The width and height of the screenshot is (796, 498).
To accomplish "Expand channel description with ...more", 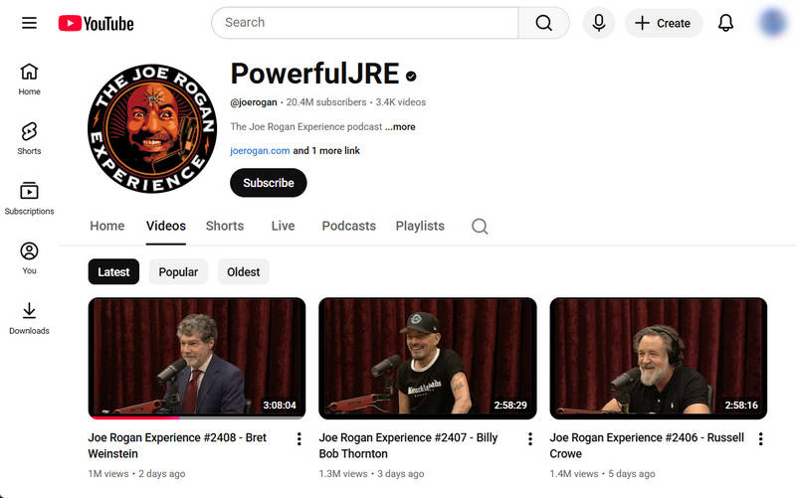I will (x=400, y=127).
